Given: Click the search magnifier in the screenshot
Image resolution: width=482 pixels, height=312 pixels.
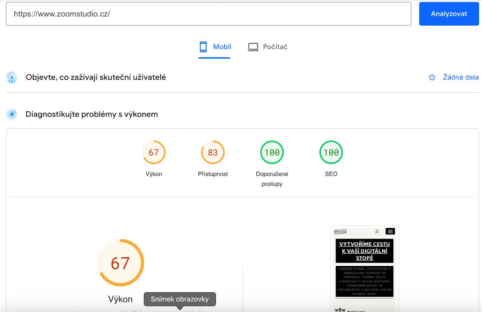Looking at the screenshot, I should 377,231.
